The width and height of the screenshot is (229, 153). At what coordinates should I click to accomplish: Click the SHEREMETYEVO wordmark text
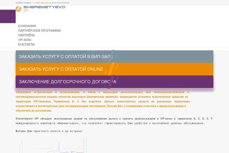pos(44,7)
